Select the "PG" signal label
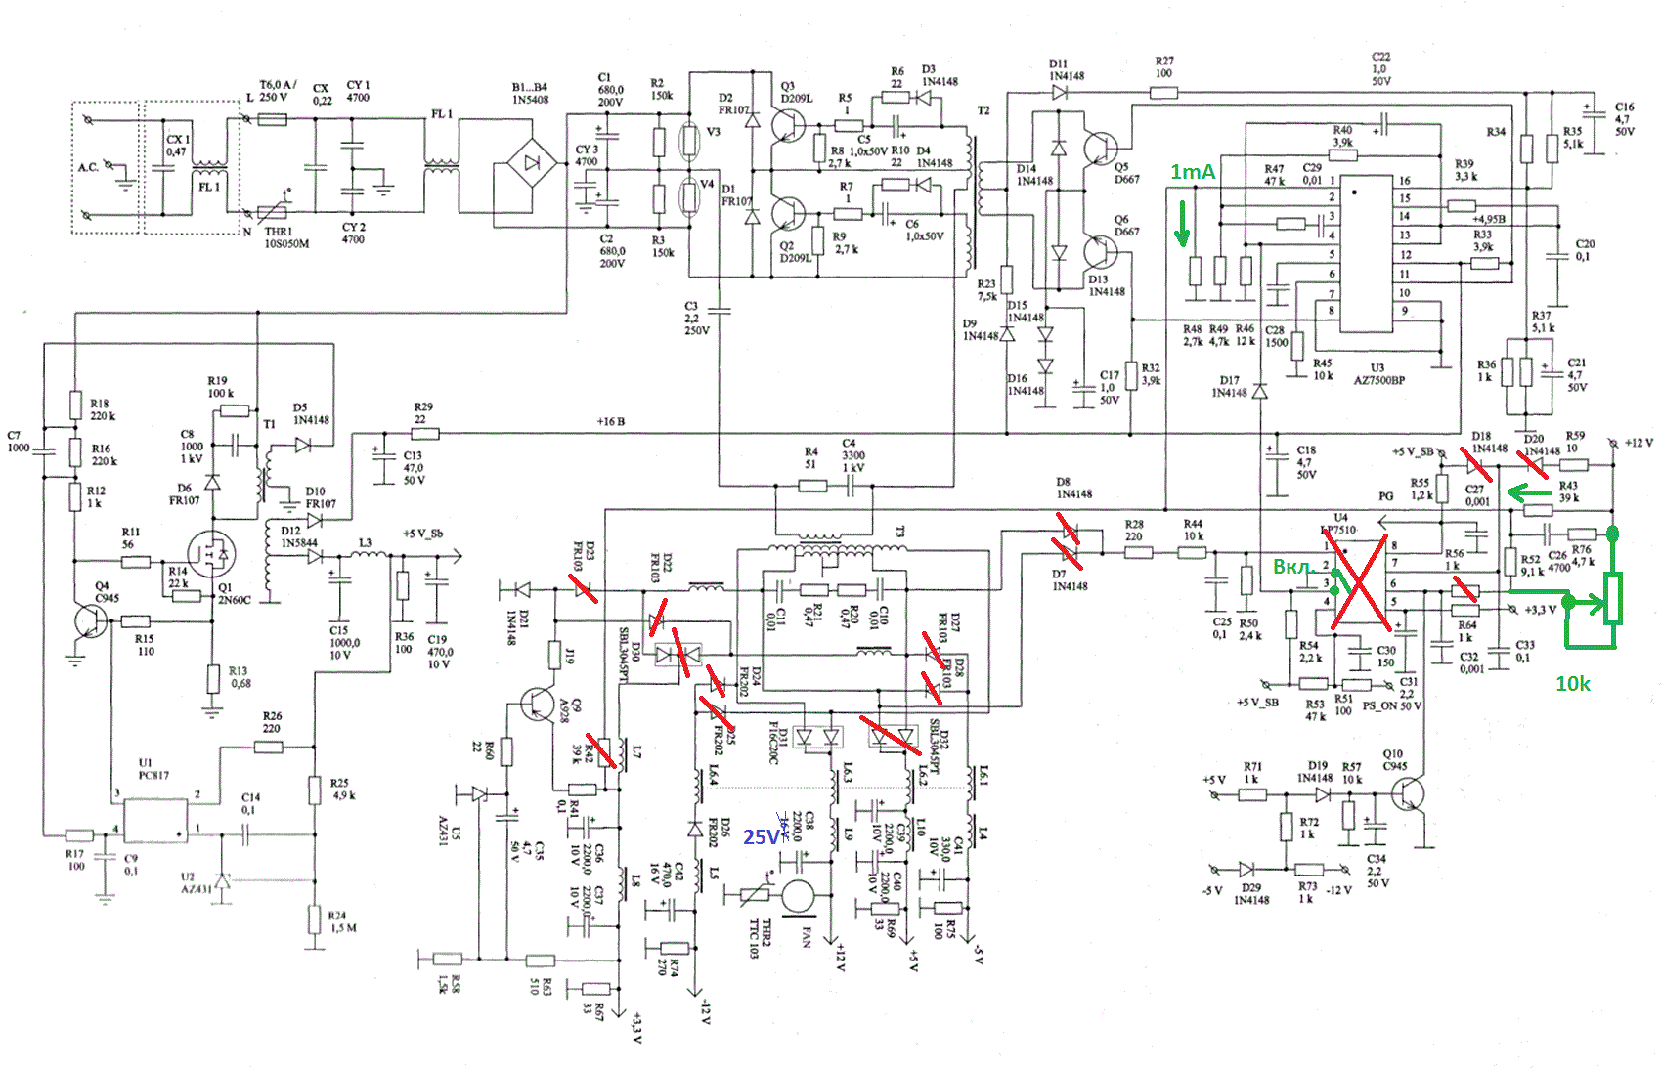1661x1068 pixels. tap(1386, 496)
